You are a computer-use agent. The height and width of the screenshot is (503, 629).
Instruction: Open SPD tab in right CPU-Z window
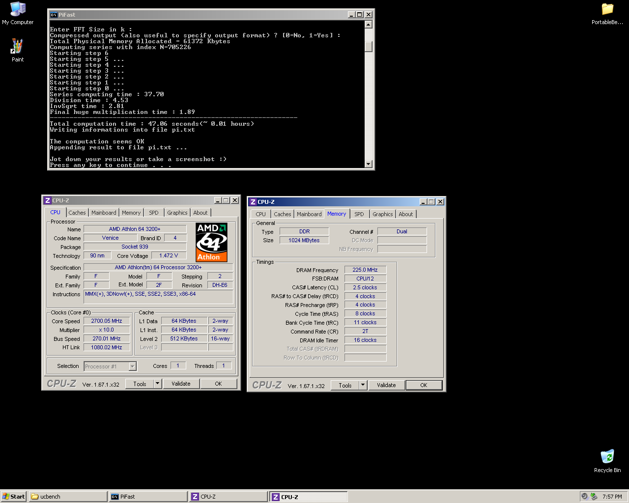coord(359,214)
